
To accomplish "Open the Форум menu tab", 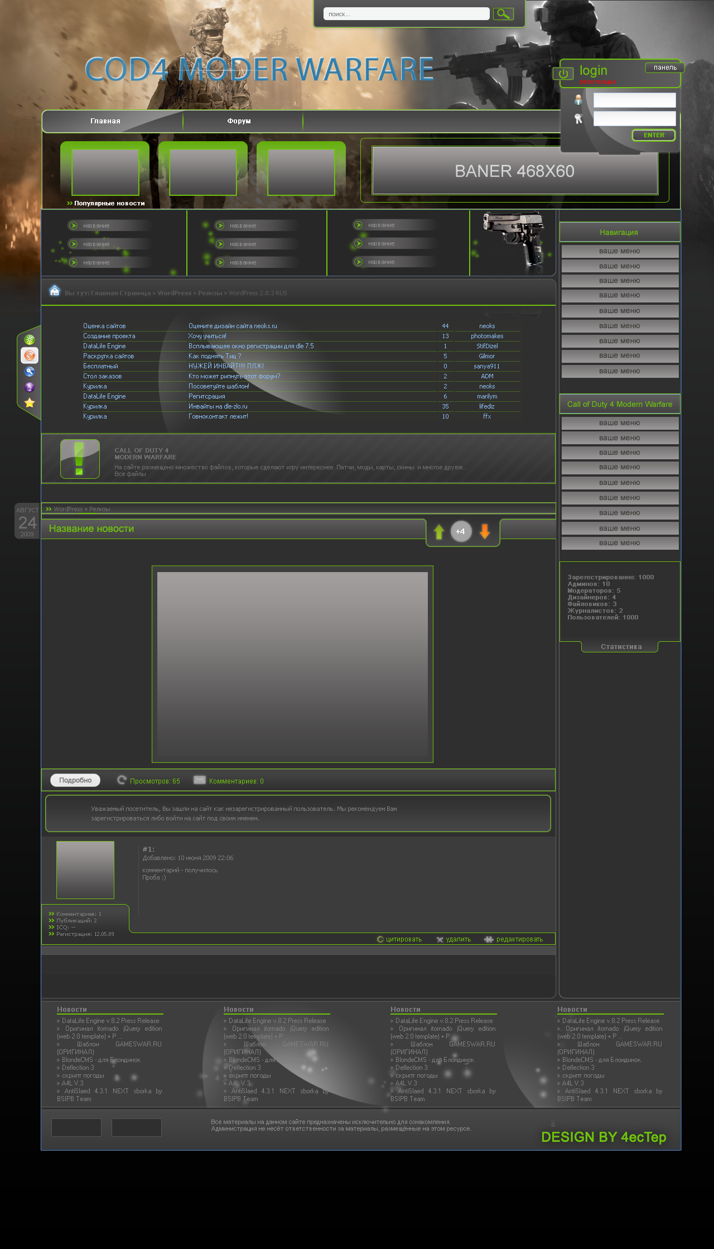I will click(x=239, y=121).
